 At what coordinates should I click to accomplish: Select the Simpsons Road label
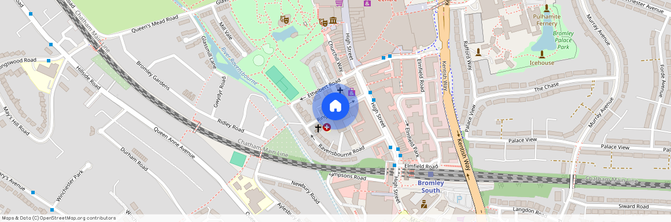348,176
